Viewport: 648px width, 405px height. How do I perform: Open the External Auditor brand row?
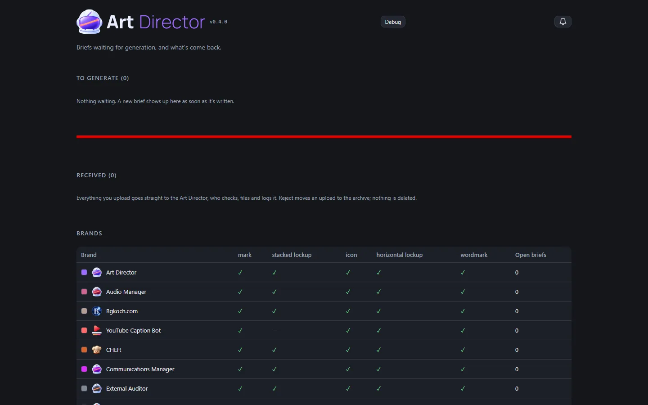pos(324,388)
